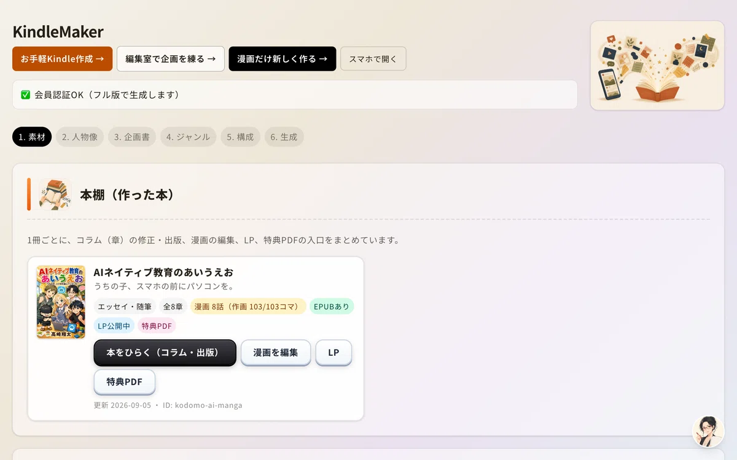Jump to step 5. 構成
Viewport: 737px width, 460px height.
(x=241, y=137)
